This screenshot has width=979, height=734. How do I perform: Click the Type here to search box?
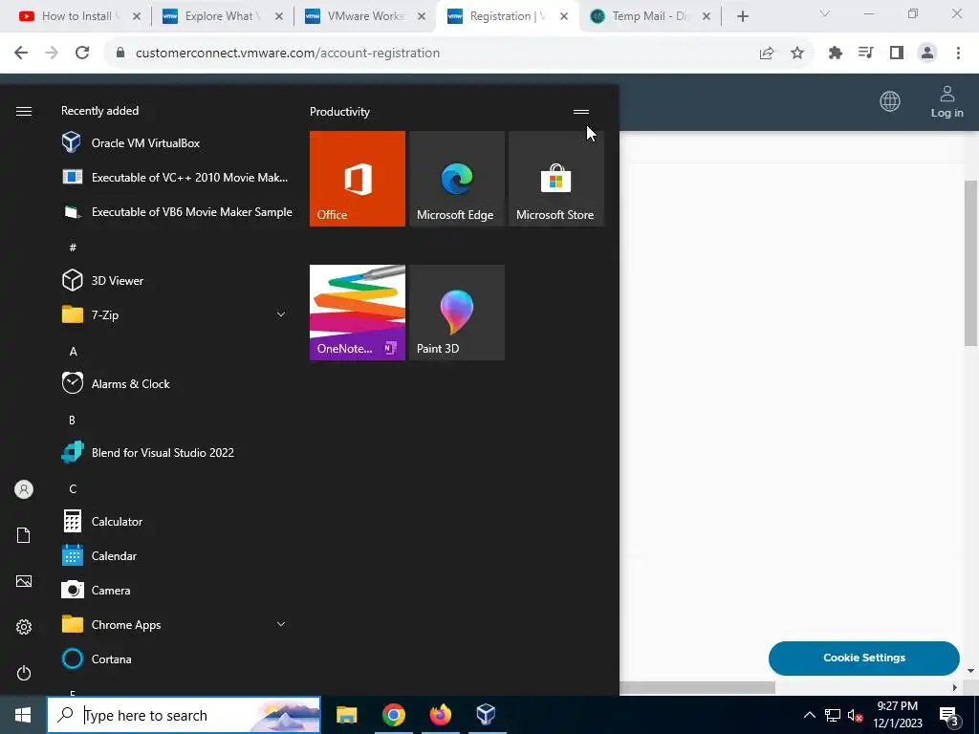[x=184, y=715]
